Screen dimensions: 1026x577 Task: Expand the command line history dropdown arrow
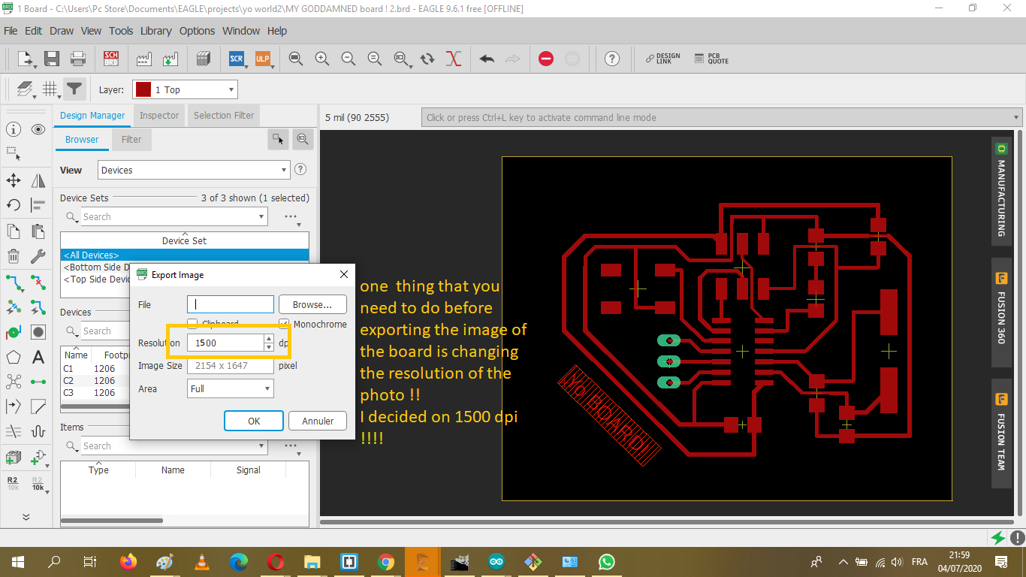(x=1016, y=117)
